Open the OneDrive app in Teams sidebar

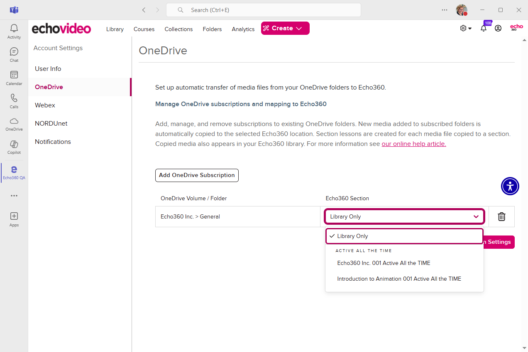[14, 124]
